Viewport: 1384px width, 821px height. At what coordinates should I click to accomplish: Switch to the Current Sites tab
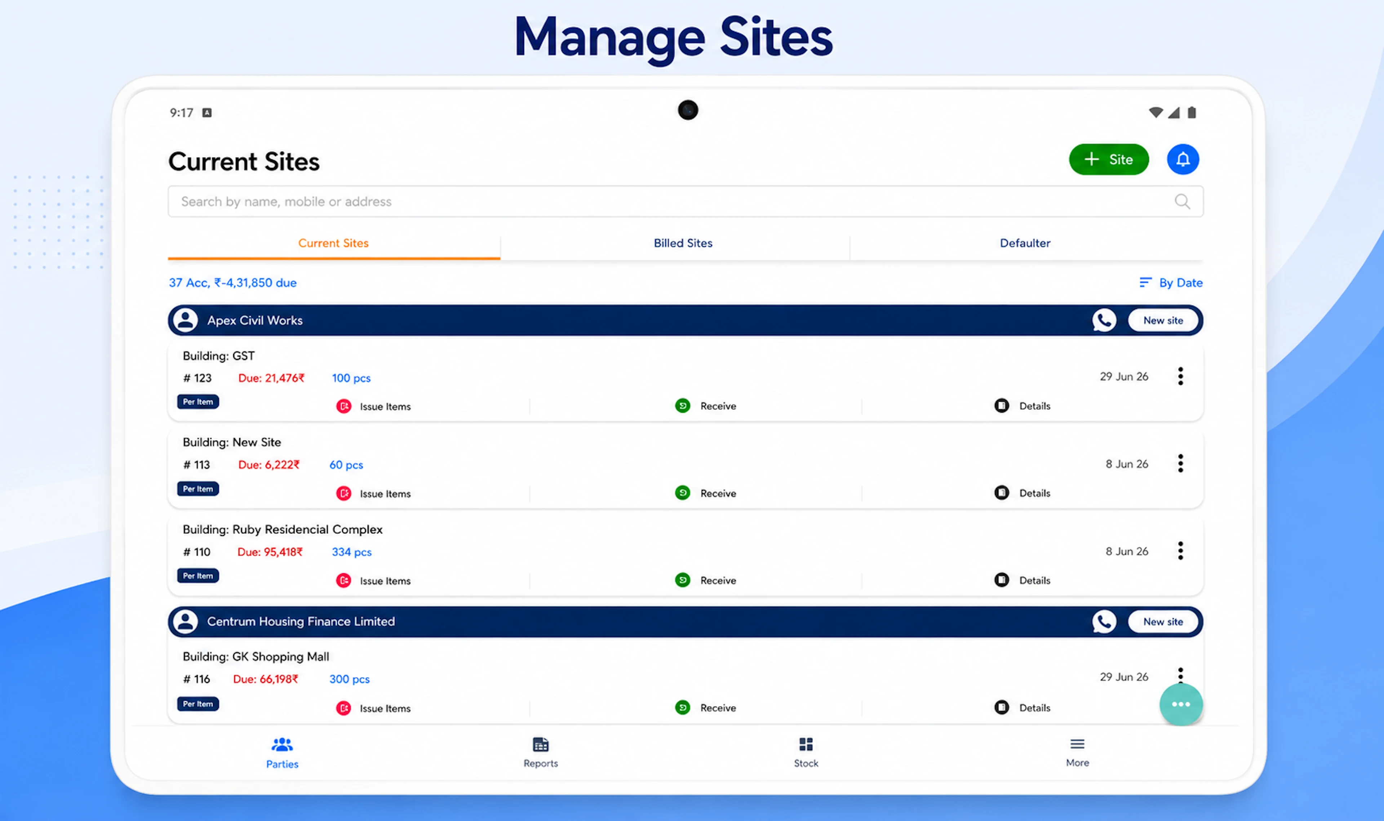334,244
